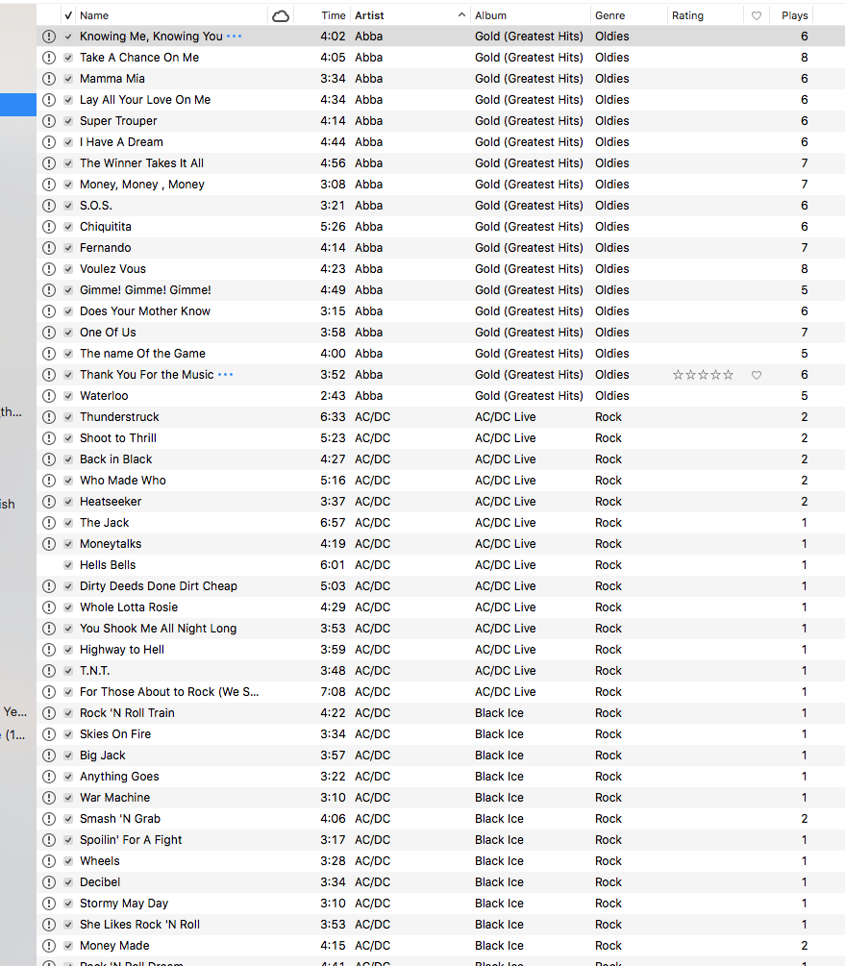Toggle Artist column sort direction arrow

point(461,14)
